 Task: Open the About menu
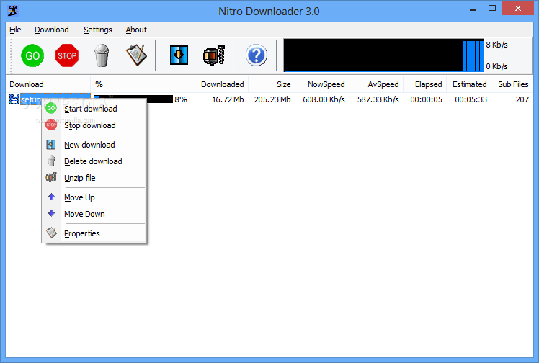point(136,30)
